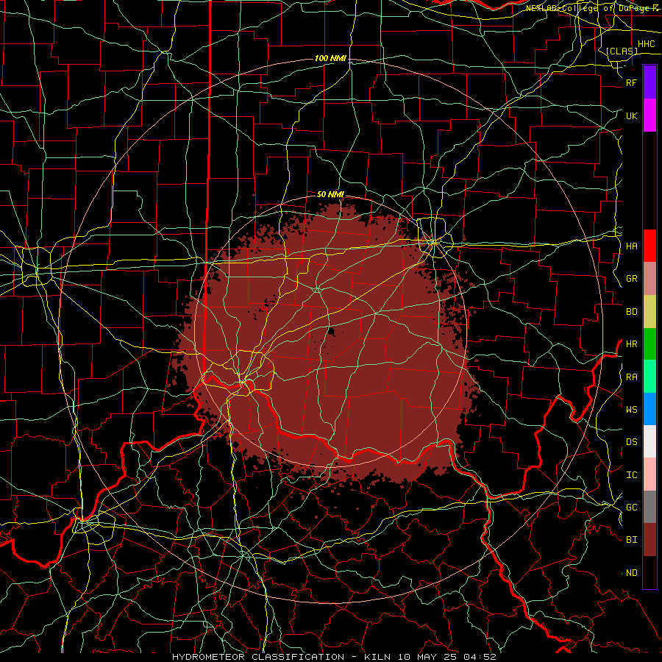Image resolution: width=662 pixels, height=662 pixels.
Task: Click the dark brown BI legend swatch
Action: (649, 540)
